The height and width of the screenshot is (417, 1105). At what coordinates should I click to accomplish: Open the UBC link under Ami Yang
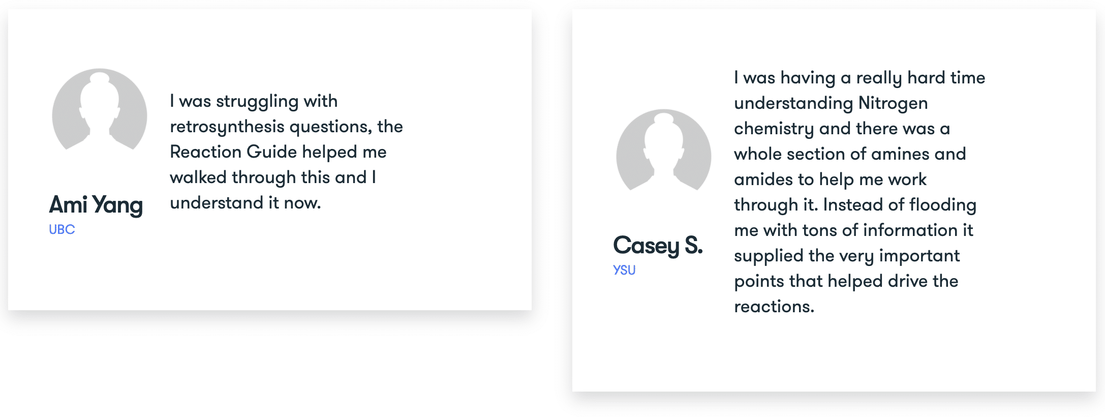(x=62, y=229)
